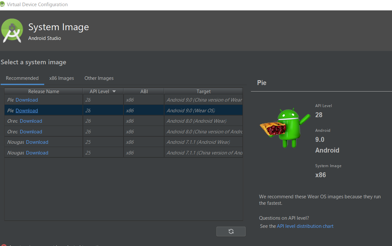The image size is (392, 246).
Task: Download Oreo Android 8.0 China version image
Action: click(31, 132)
